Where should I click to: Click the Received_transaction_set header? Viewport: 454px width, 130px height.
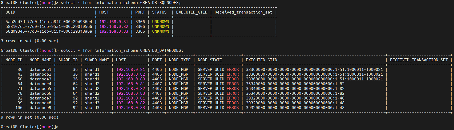pos(244,12)
